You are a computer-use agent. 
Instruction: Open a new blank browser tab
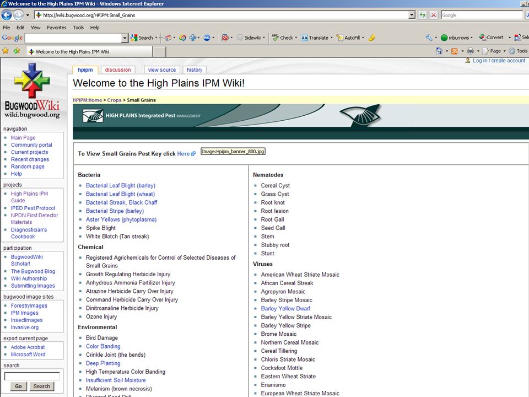tap(160, 52)
